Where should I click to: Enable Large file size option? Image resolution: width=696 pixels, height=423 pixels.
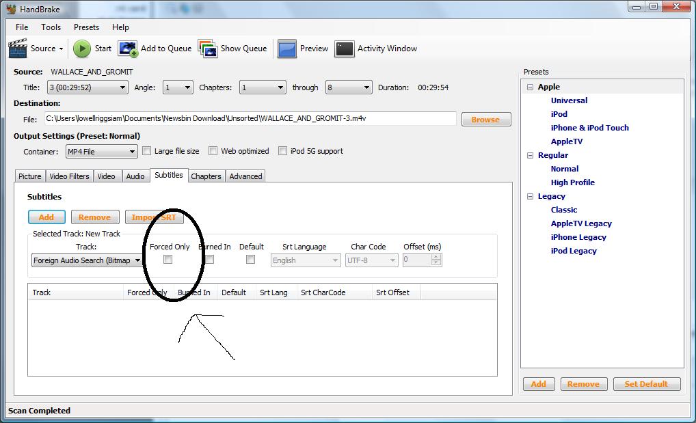pos(146,151)
